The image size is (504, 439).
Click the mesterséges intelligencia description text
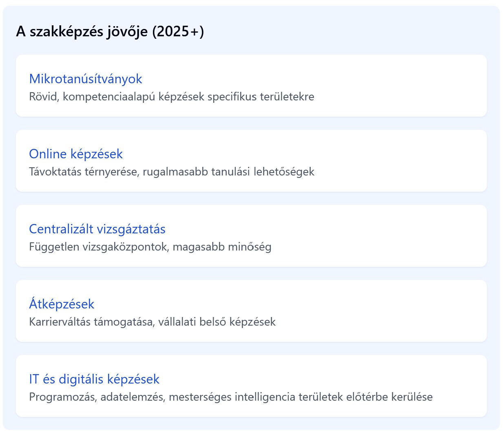tap(230, 396)
